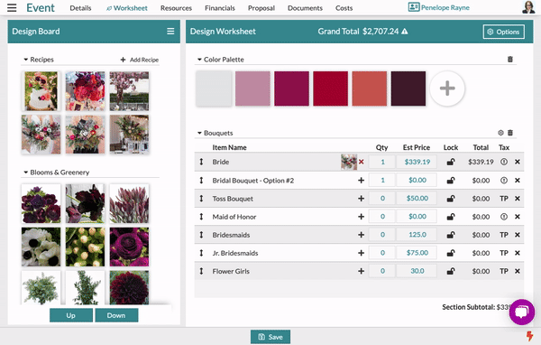
Task: Edit Toss Bouquet est price $50.00
Action: point(417,199)
